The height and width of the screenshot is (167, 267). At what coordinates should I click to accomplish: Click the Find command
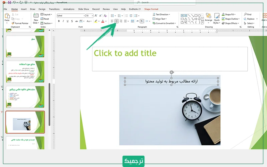248,14
